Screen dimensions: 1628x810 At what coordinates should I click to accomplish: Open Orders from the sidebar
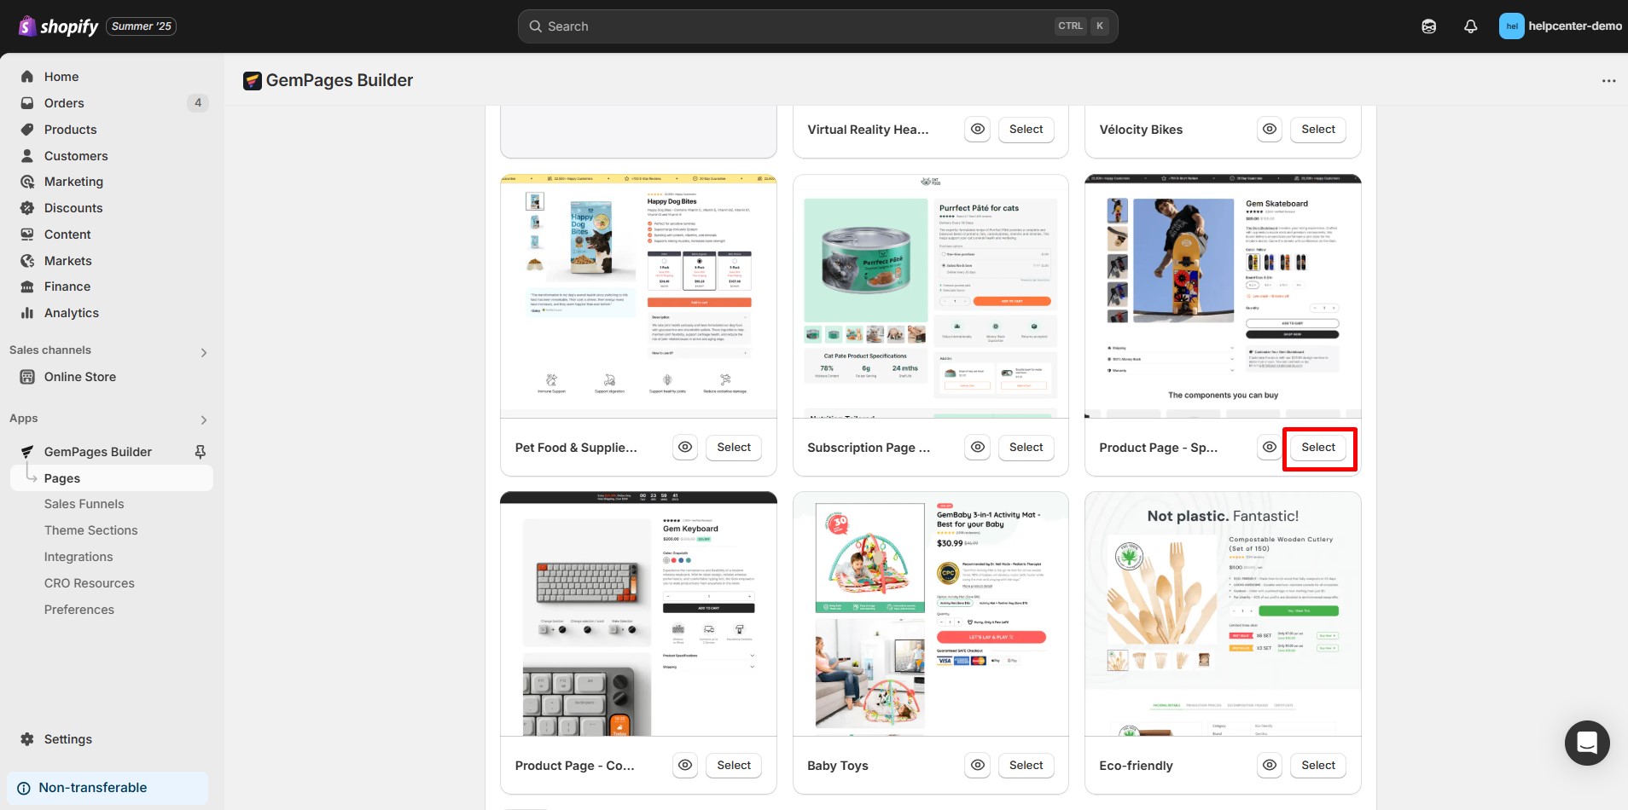[63, 102]
